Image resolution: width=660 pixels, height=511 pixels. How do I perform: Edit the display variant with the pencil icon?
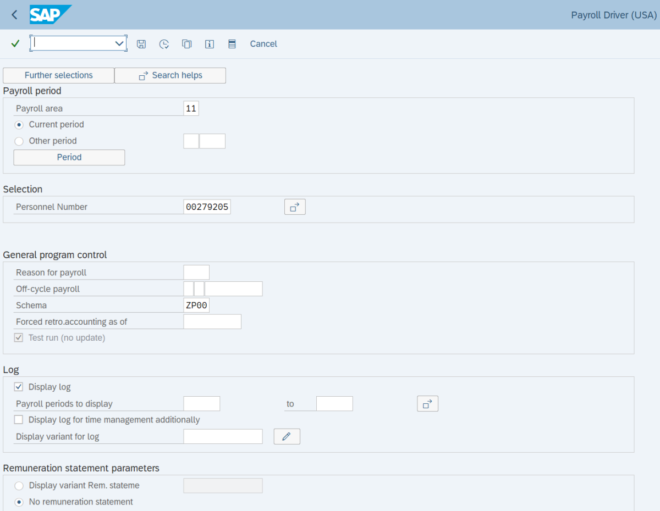click(x=287, y=436)
